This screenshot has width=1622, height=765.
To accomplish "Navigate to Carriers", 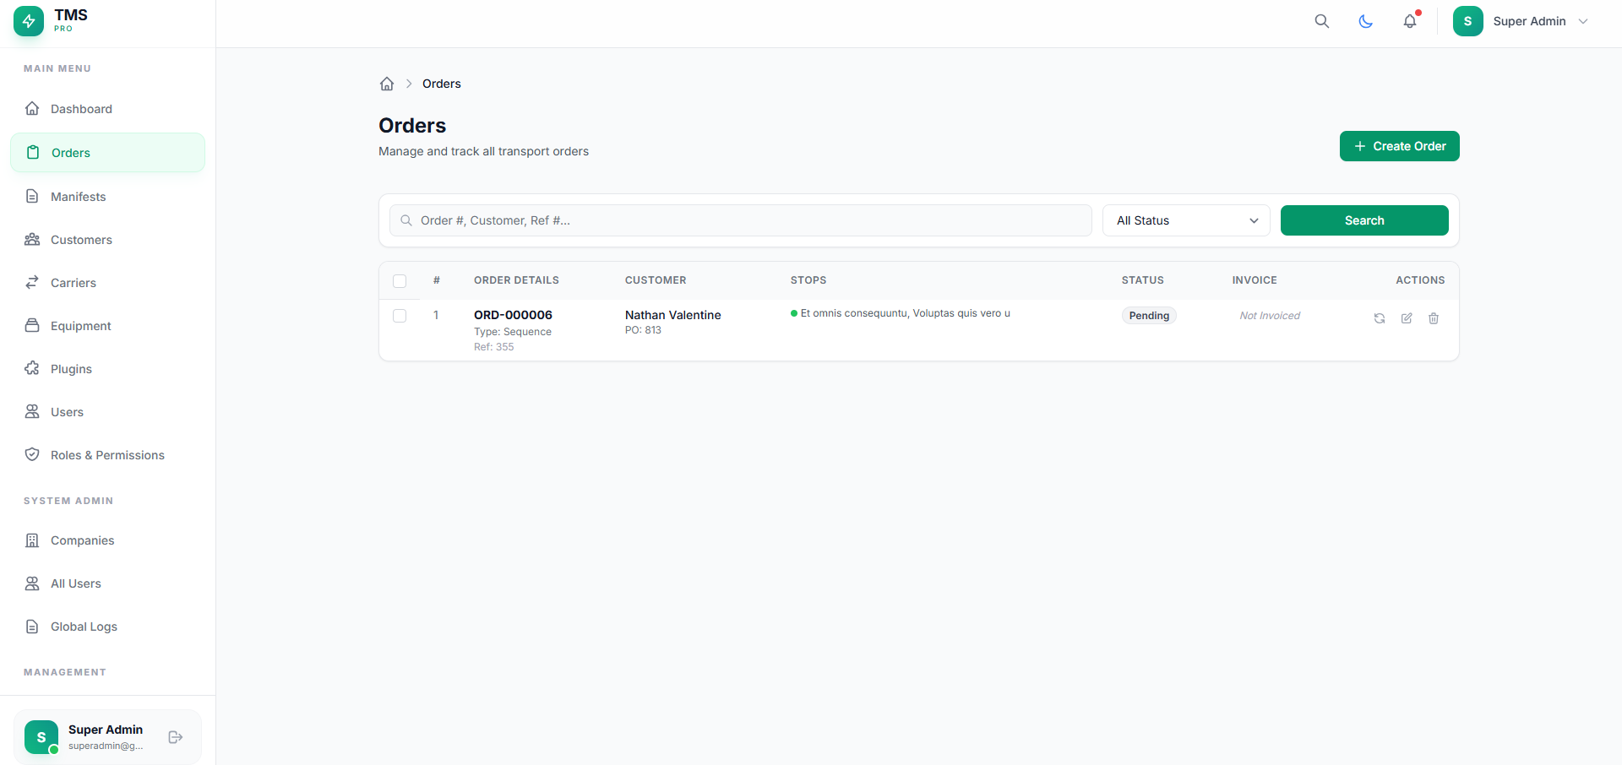I will pos(107,283).
